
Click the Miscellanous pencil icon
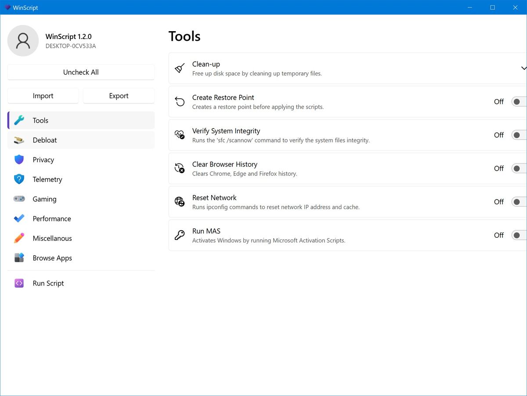click(19, 238)
